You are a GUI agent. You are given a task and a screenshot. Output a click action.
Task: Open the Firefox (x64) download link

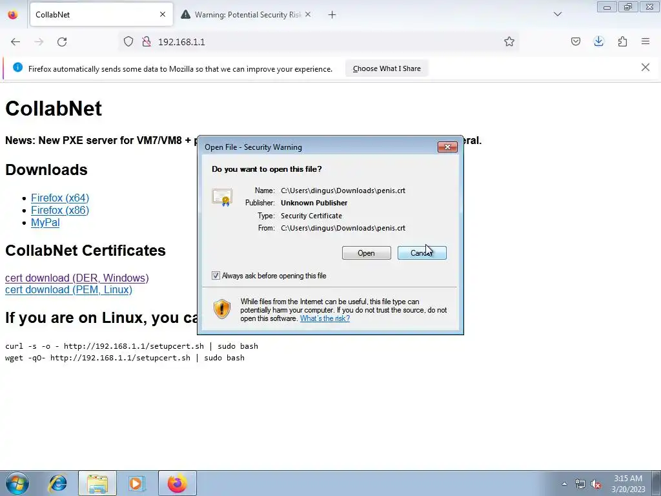pyautogui.click(x=60, y=198)
